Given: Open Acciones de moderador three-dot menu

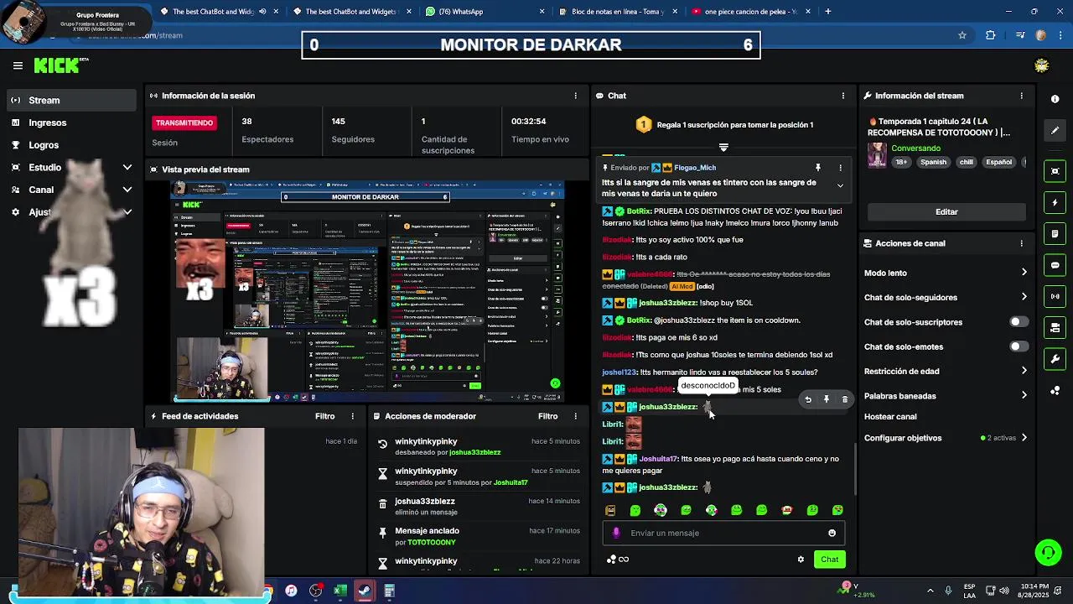Looking at the screenshot, I should pyautogui.click(x=575, y=416).
